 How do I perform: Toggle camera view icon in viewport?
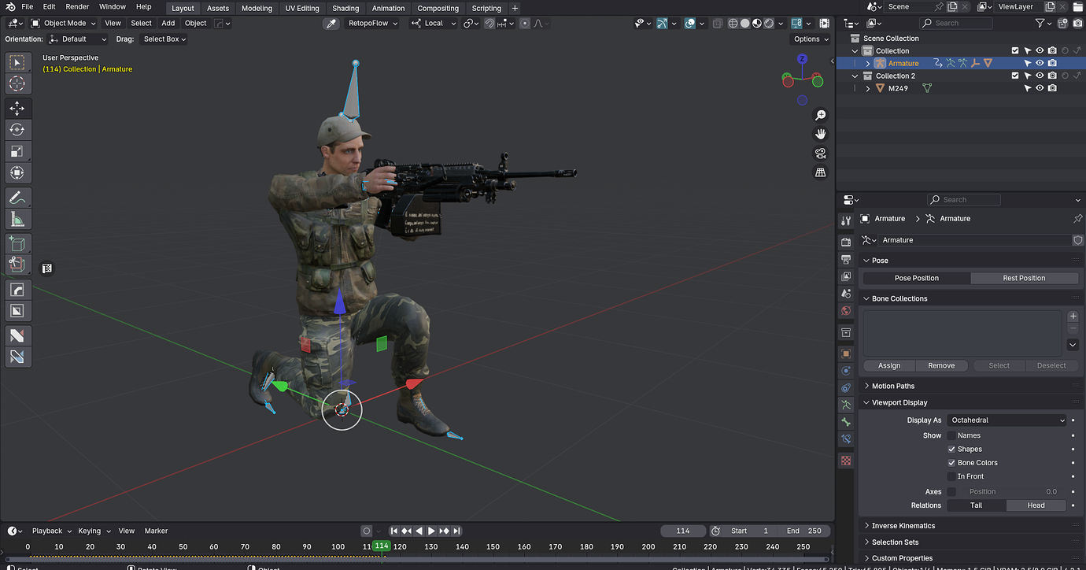coord(820,154)
